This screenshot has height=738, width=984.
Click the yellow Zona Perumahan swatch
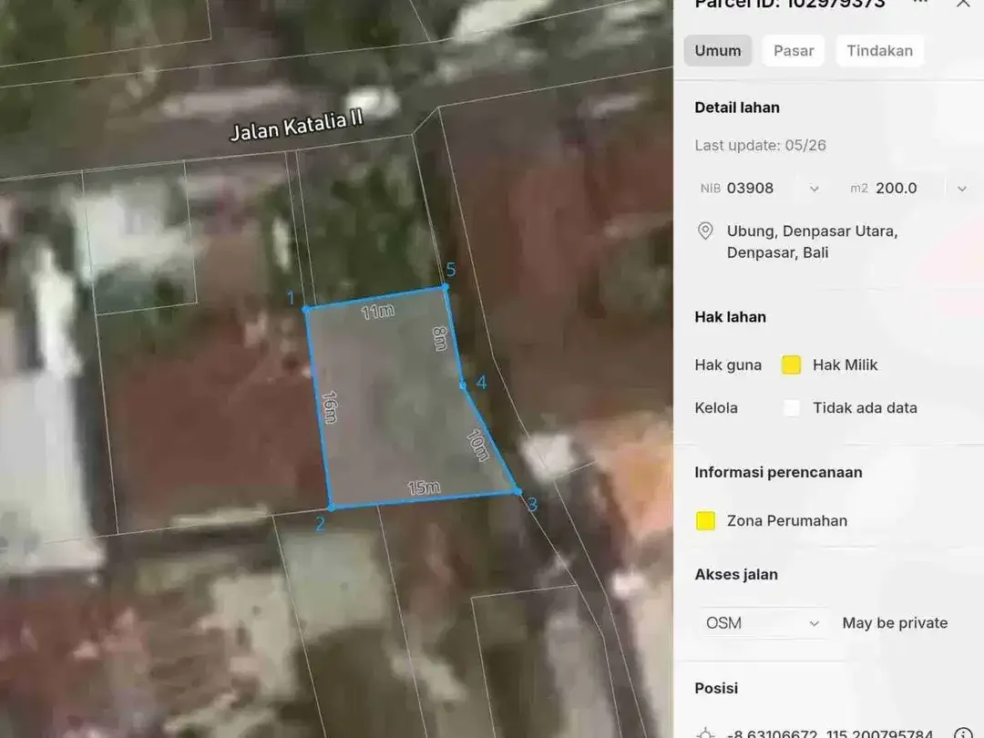[x=705, y=521]
